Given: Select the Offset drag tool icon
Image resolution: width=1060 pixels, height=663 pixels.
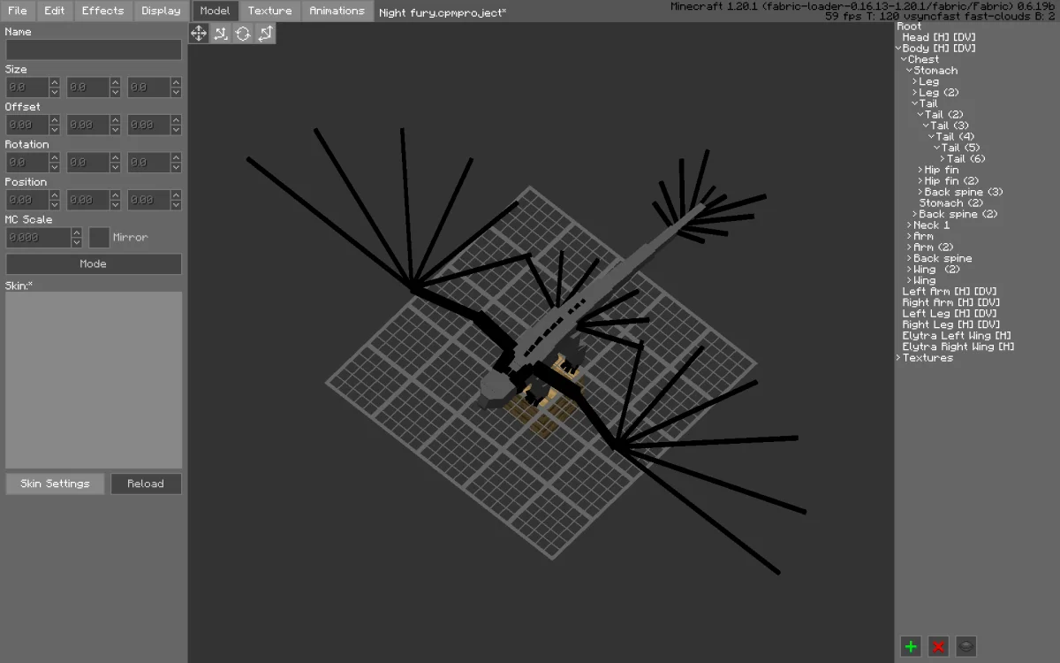Looking at the screenshot, I should click(x=221, y=33).
